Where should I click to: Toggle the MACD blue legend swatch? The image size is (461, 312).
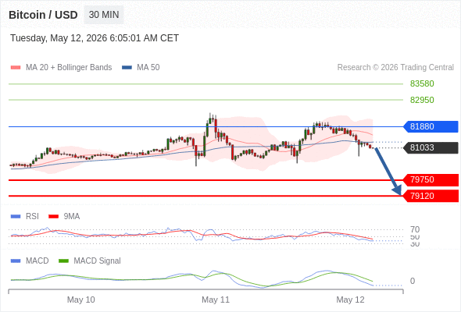[x=16, y=261]
